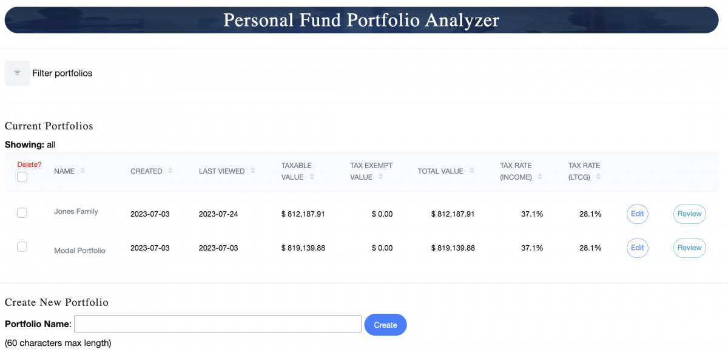Screen dimensions: 728x352
Task: Check the Jones Family delete checkbox
Action: pyautogui.click(x=22, y=212)
